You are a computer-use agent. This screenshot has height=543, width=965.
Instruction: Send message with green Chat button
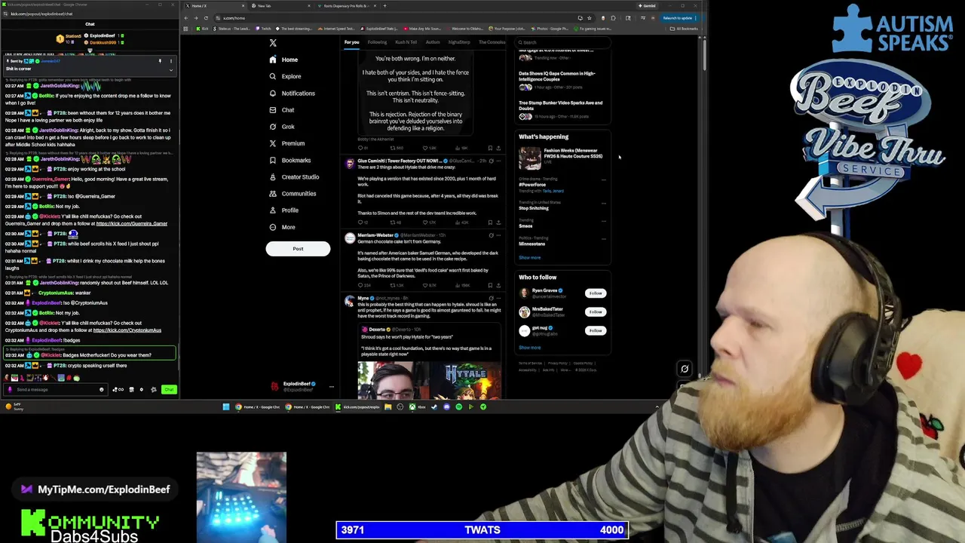point(169,389)
